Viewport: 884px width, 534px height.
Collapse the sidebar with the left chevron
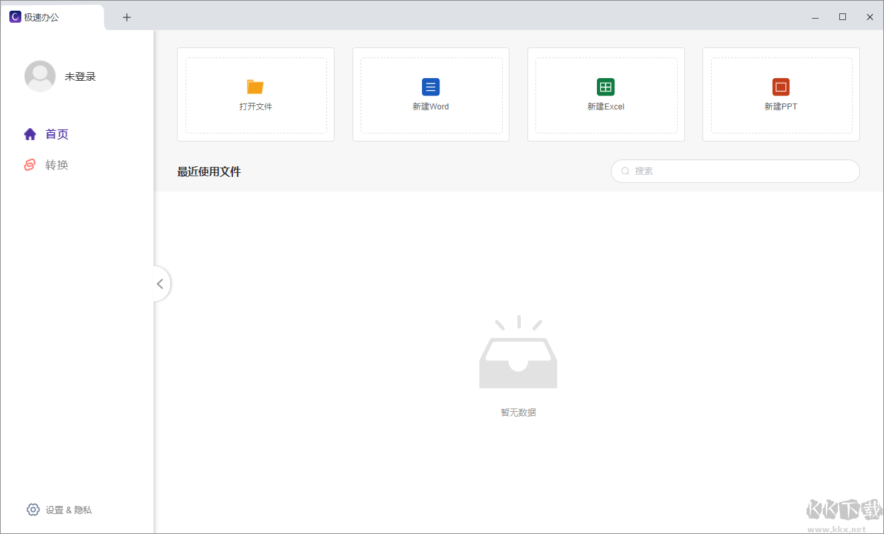[x=160, y=283]
